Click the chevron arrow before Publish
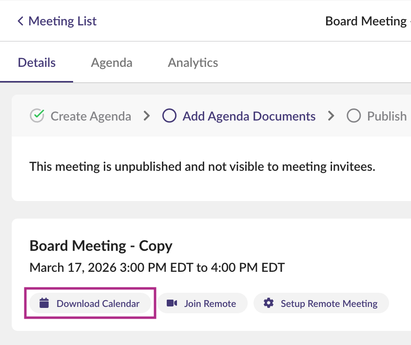Image resolution: width=411 pixels, height=345 pixels. [x=332, y=116]
